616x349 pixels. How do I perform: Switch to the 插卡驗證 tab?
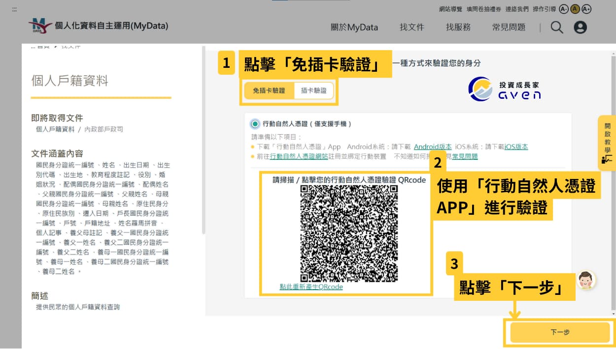tap(314, 91)
